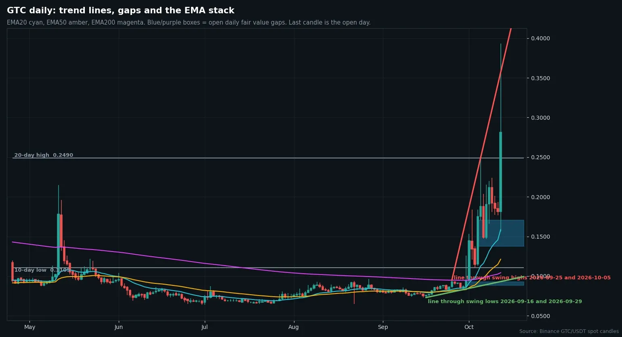Click the subtitle describing the EMA colors
This screenshot has height=337, width=622.
click(x=189, y=23)
